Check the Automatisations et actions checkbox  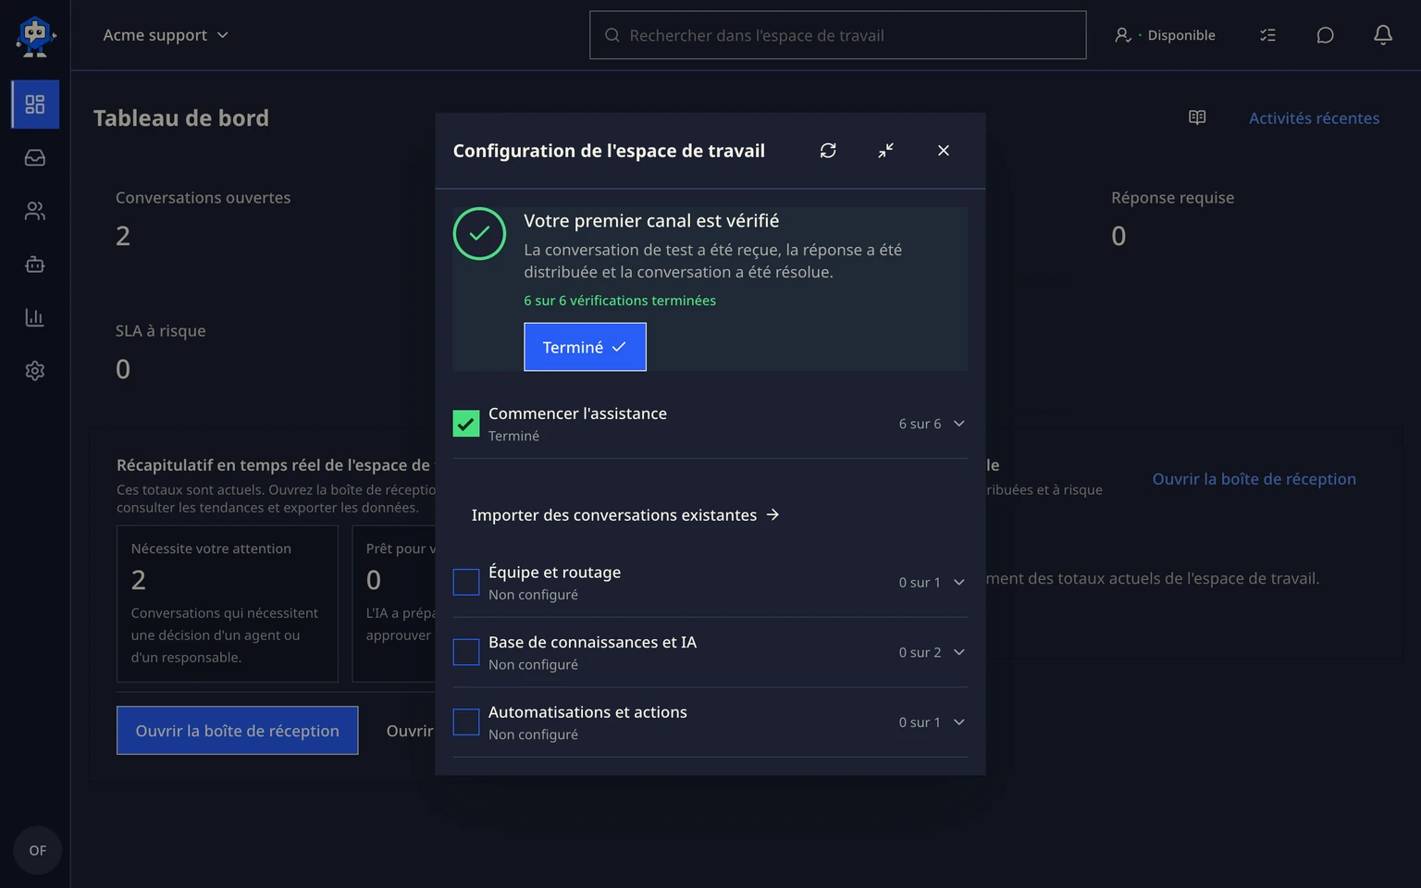click(x=466, y=722)
